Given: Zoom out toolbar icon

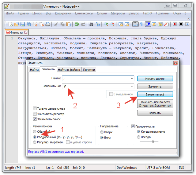Looking at the screenshot, I should [112, 24].
